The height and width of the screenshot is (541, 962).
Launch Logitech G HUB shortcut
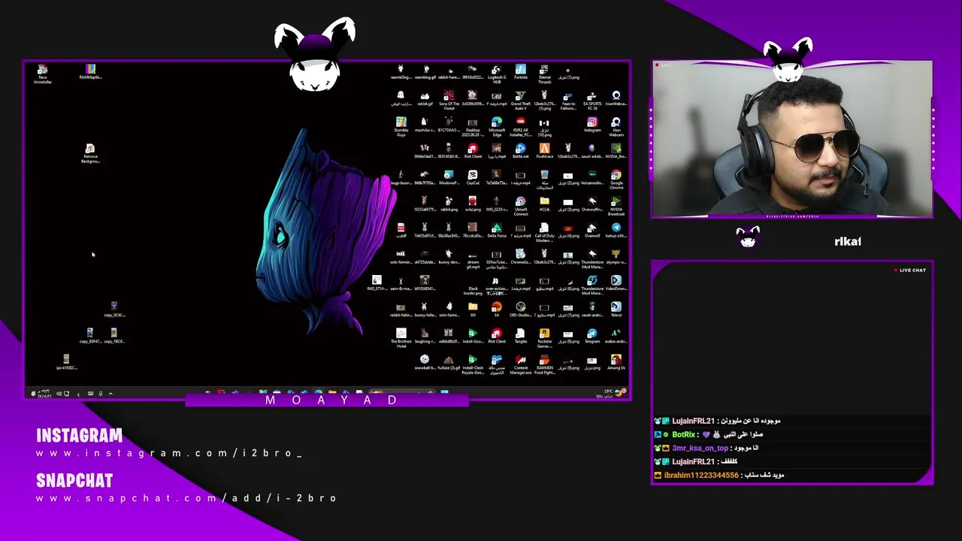(497, 74)
